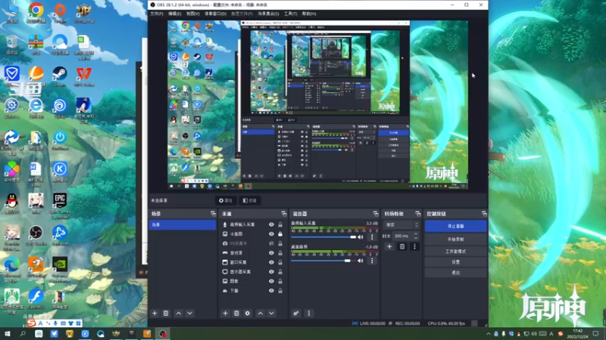
Task: Open the Epic Games Launcher desktop icon
Action: [x=60, y=206]
